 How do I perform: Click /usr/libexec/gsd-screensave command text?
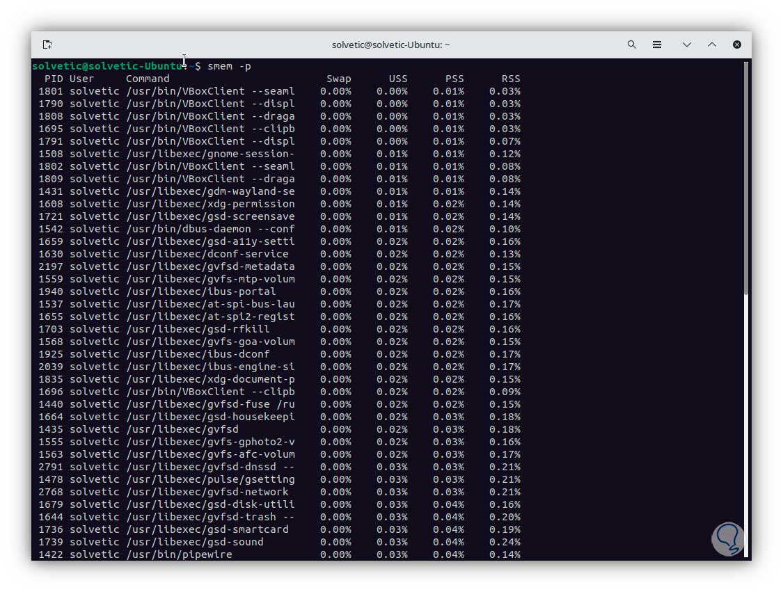pos(210,216)
